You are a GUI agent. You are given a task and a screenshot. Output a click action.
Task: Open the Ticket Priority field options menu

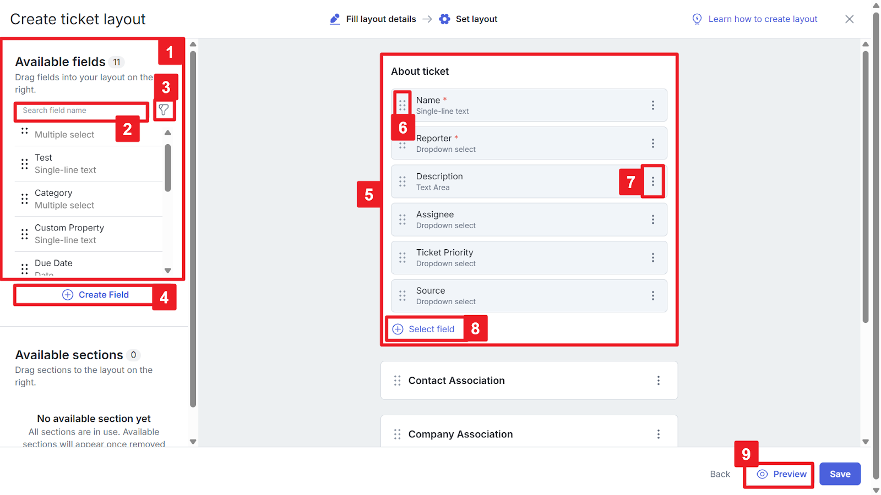pos(653,257)
